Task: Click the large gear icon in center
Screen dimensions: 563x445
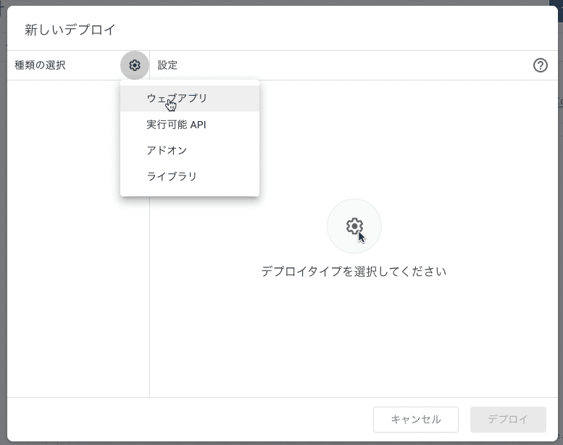Action: pos(354,226)
